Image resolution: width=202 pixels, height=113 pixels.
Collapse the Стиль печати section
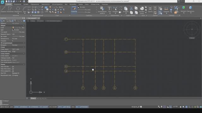(x=24, y=54)
